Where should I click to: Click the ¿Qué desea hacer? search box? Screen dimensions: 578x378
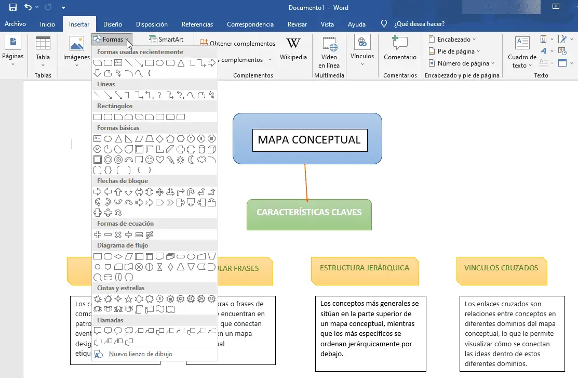[x=419, y=24]
